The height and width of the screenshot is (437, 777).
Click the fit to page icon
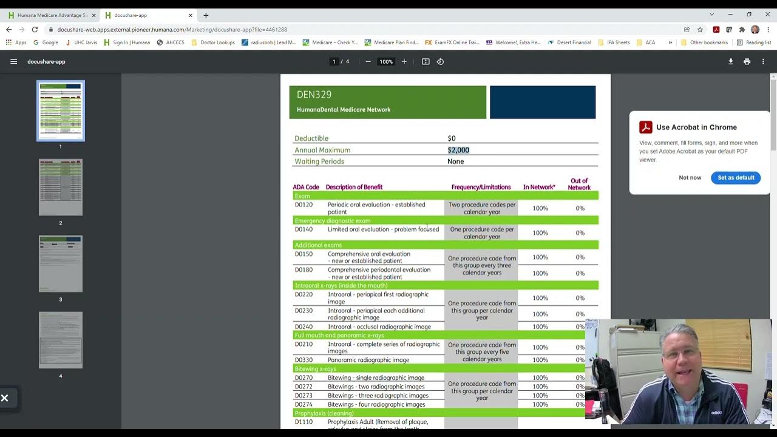(426, 61)
